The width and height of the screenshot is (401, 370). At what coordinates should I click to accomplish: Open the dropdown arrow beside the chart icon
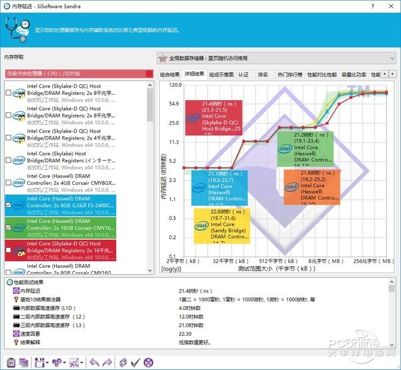tap(82, 363)
